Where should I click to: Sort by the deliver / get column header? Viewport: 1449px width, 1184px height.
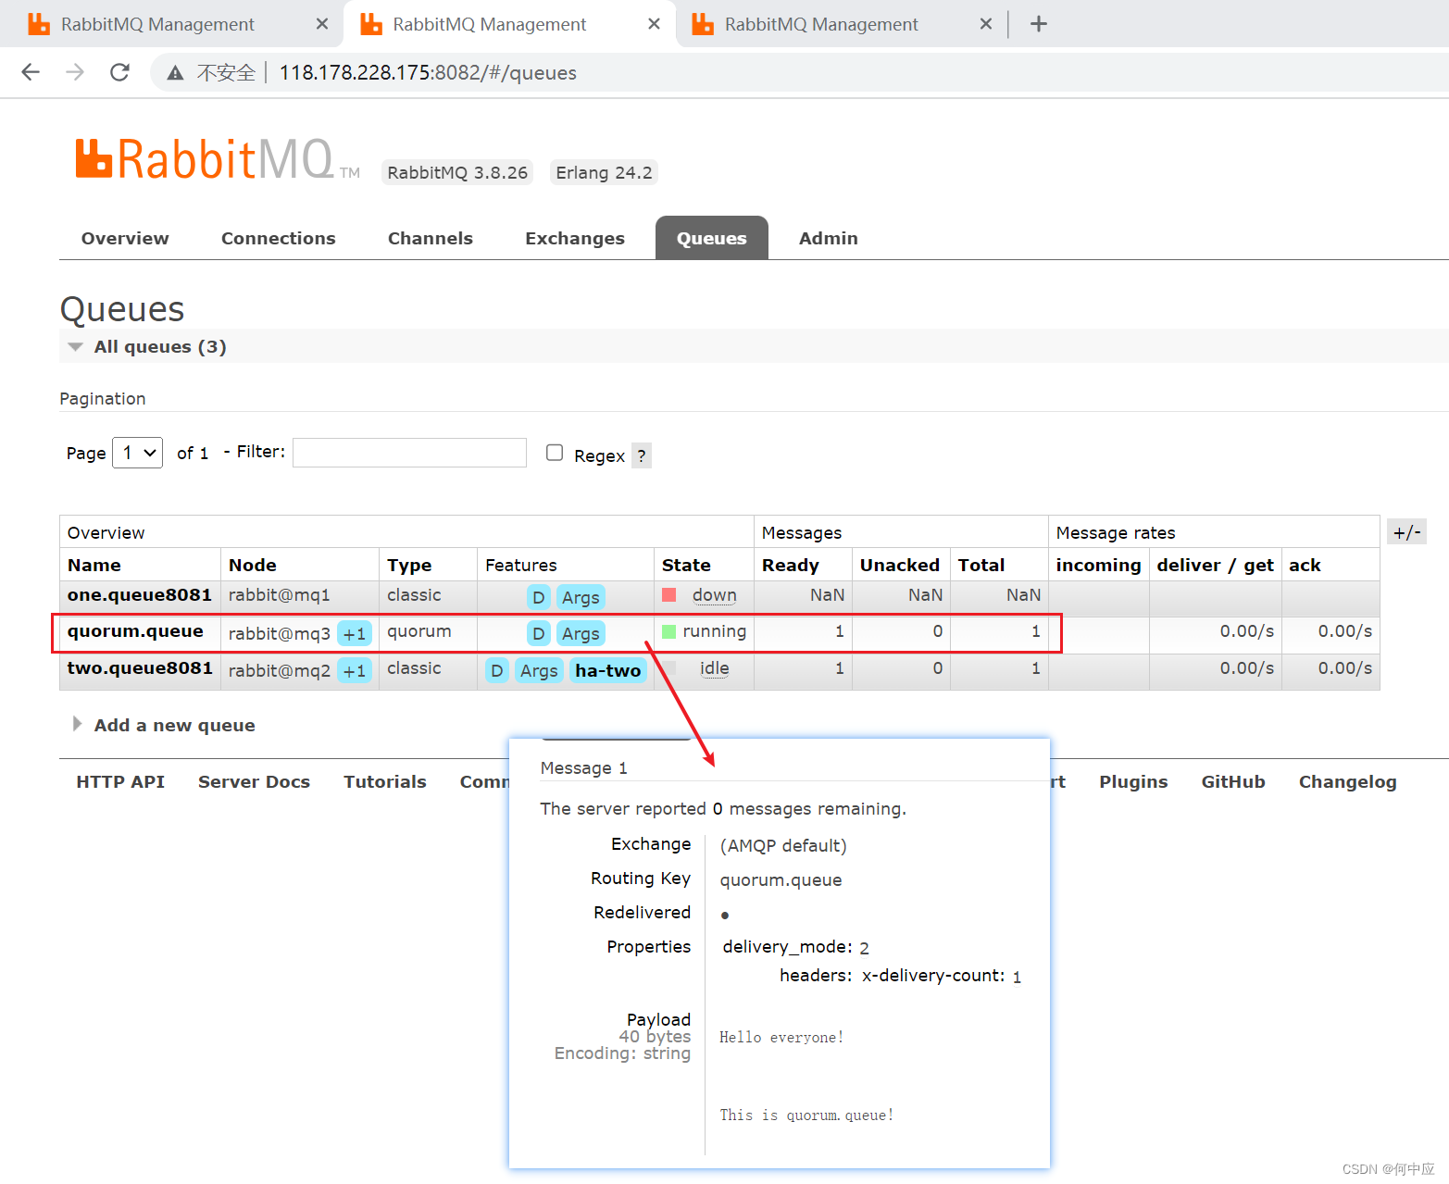[x=1216, y=565]
